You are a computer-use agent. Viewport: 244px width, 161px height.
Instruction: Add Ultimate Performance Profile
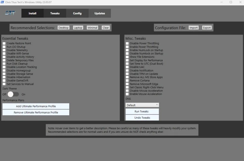(36, 106)
